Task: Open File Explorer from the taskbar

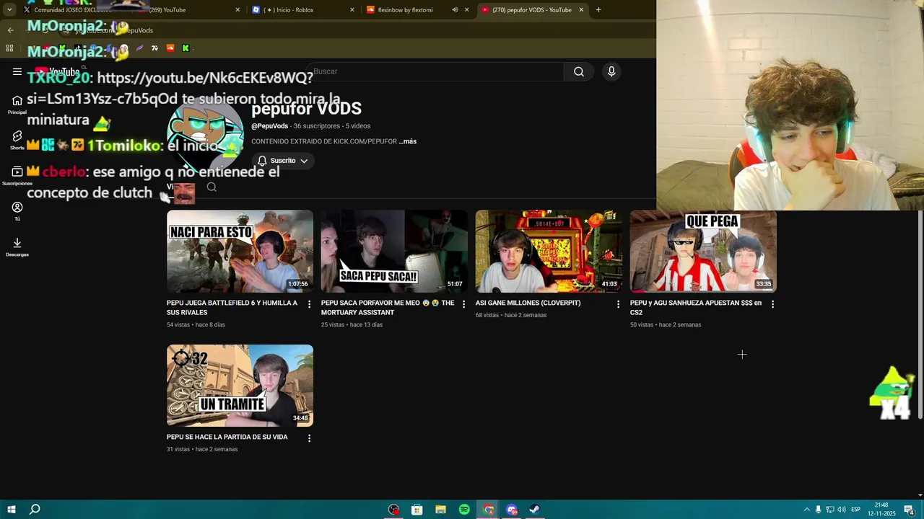Action: click(x=440, y=510)
